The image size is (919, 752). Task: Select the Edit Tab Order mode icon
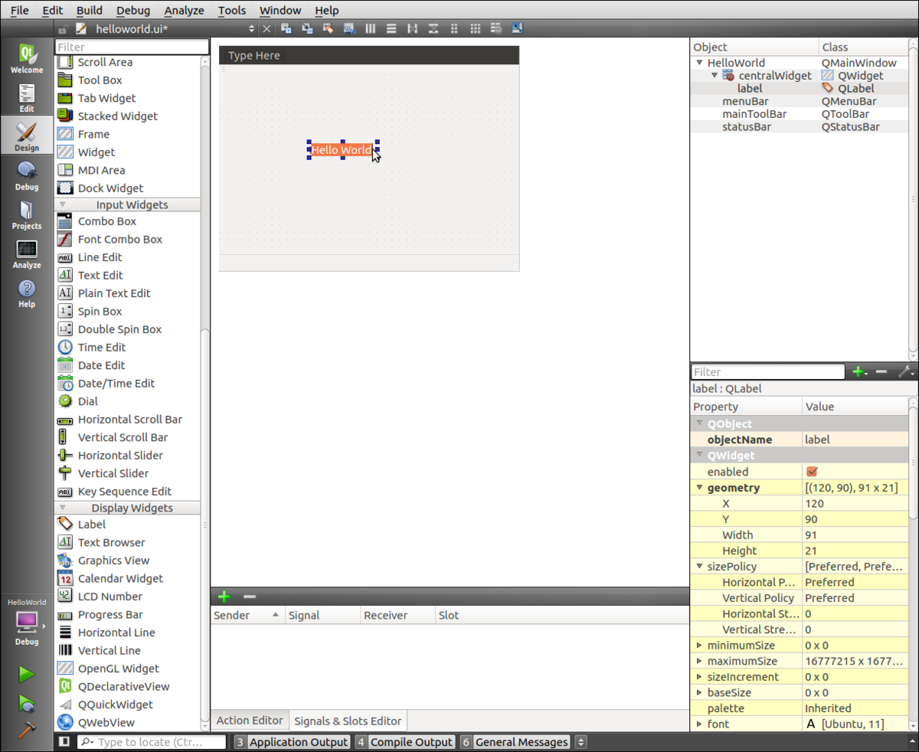(349, 28)
